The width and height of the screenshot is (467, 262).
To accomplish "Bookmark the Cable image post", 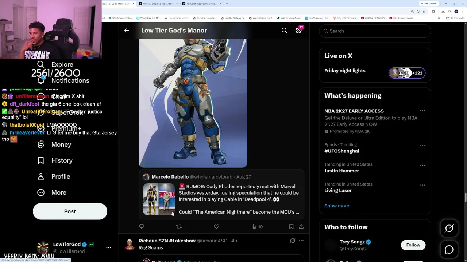I will coord(291,226).
